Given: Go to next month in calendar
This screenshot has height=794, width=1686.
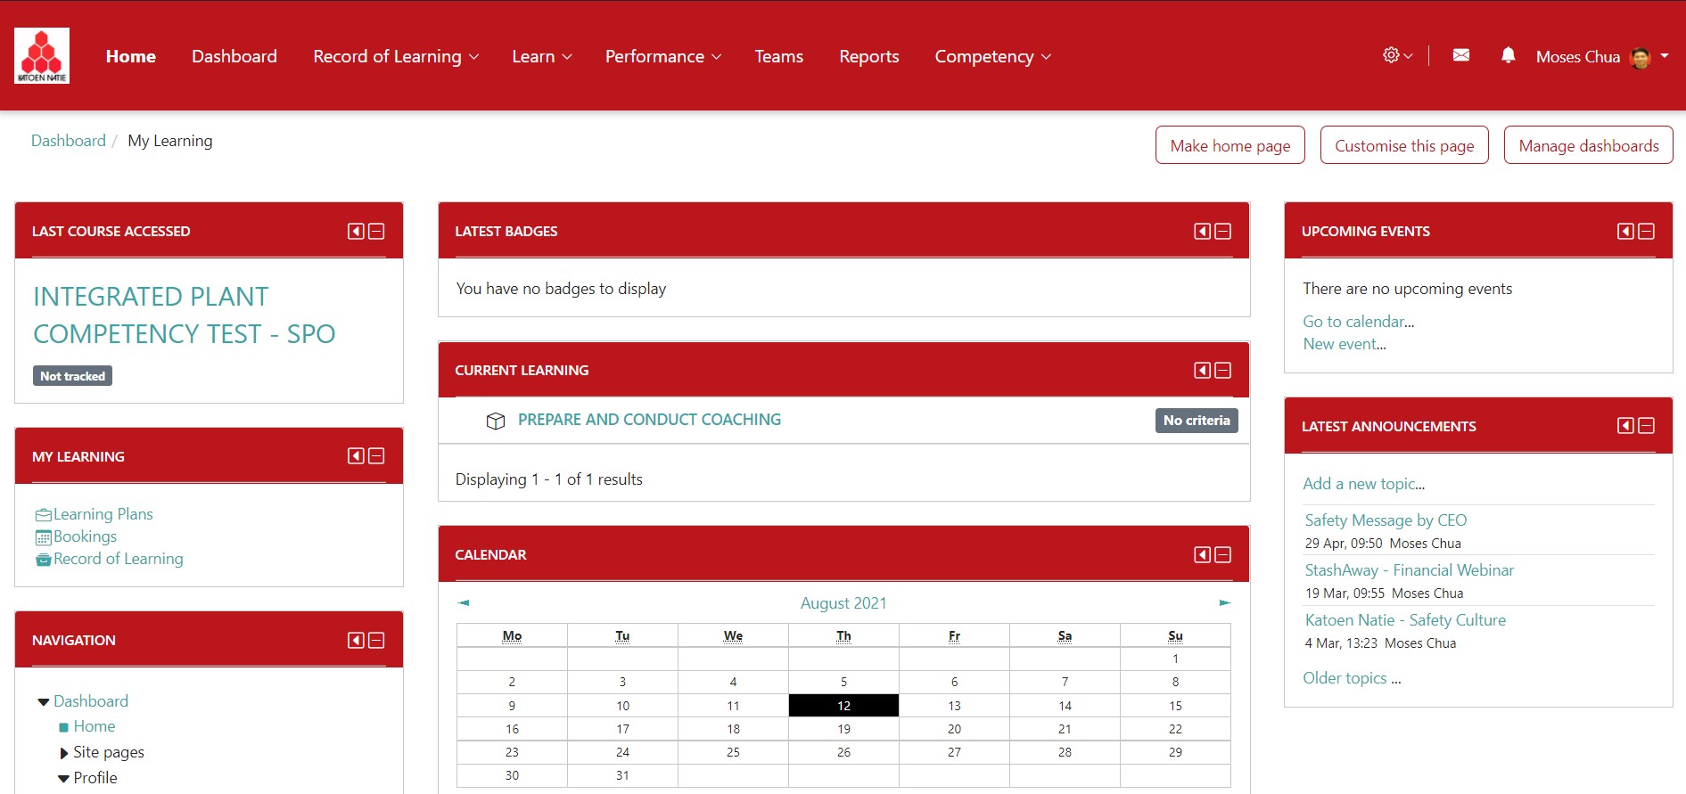Looking at the screenshot, I should point(1224,603).
